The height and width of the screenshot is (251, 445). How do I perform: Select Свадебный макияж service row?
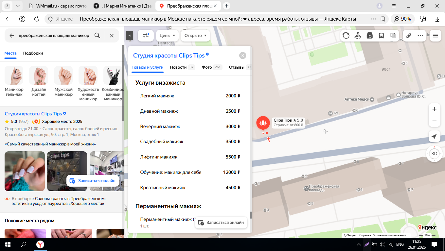190,142
